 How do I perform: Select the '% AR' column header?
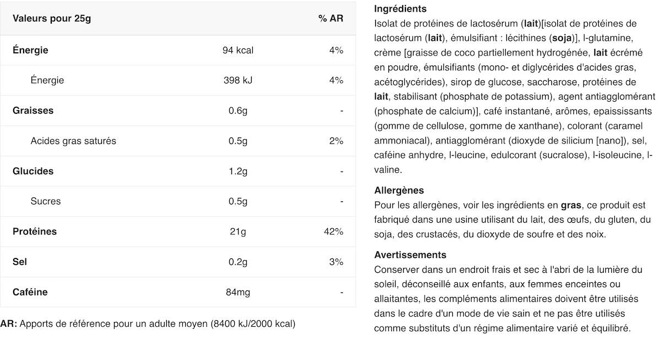tap(330, 18)
